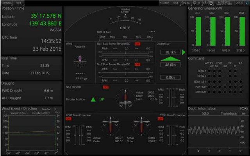Click the UTC time 14:35:52
Screen dimensions: 250x156
point(51,41)
